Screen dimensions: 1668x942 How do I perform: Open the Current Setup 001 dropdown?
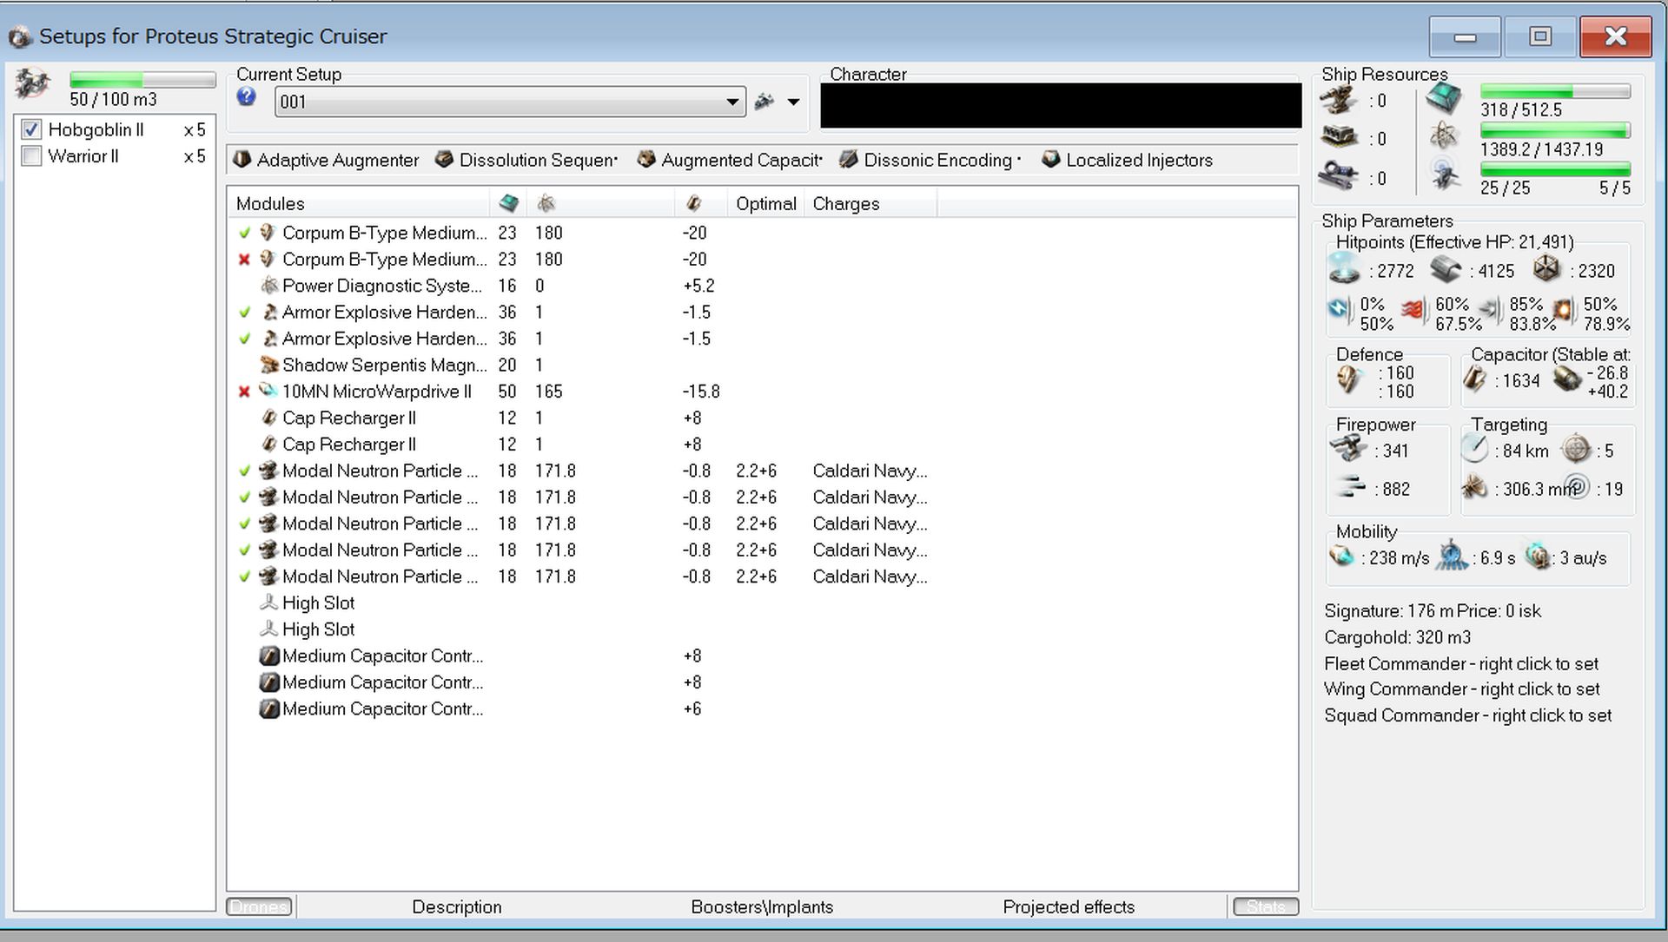732,102
